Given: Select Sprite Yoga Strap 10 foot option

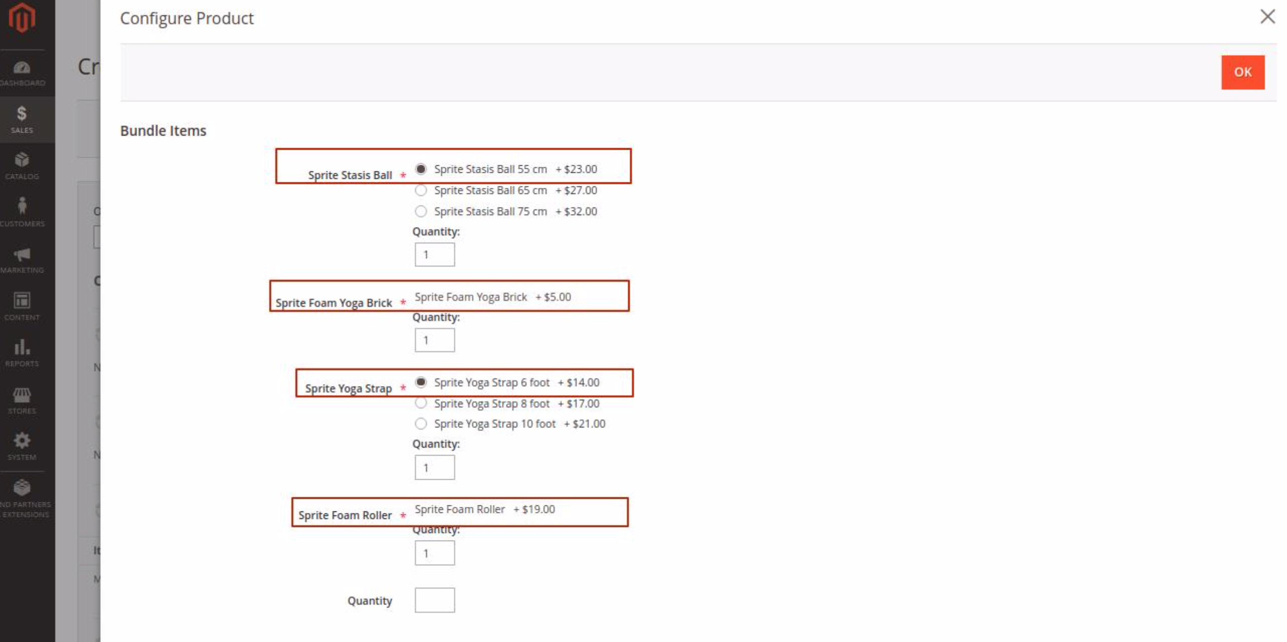Looking at the screenshot, I should click(x=421, y=424).
